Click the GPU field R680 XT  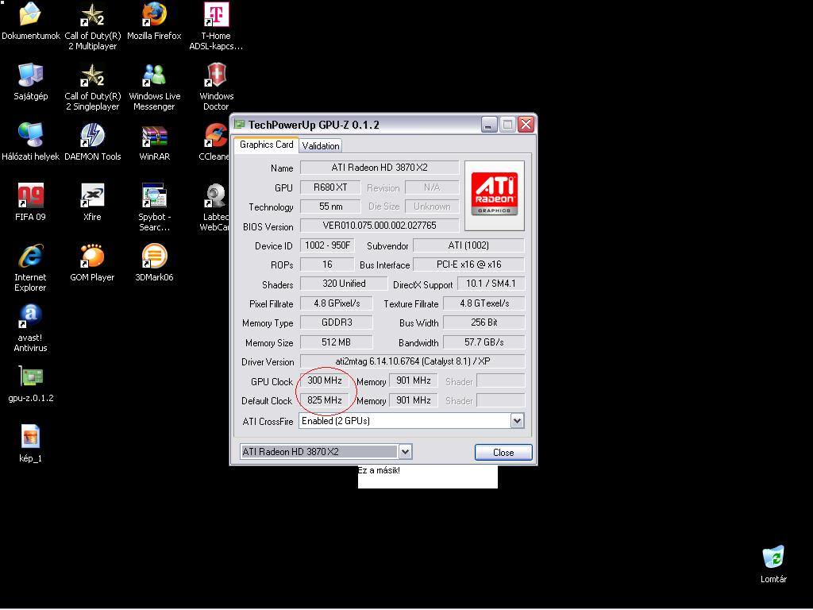pos(330,187)
